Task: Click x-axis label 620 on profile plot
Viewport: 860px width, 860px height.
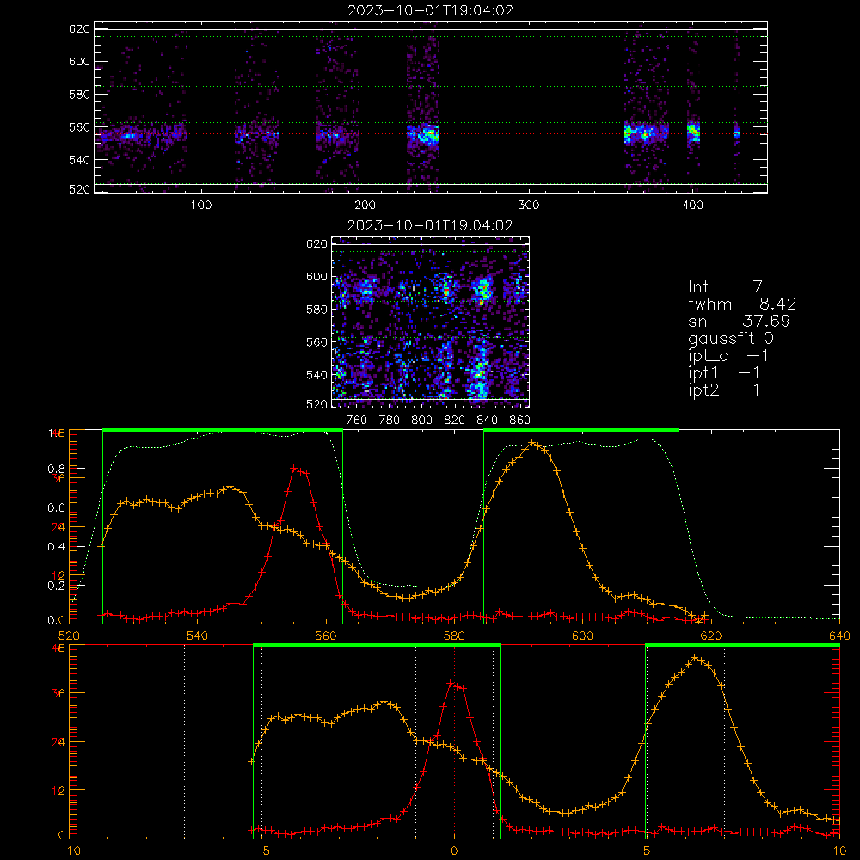Action: [711, 636]
